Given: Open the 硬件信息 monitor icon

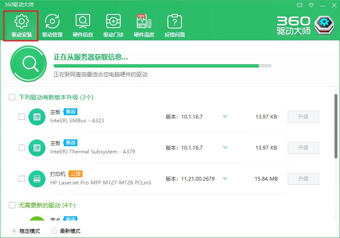Looking at the screenshot, I should (83, 21).
